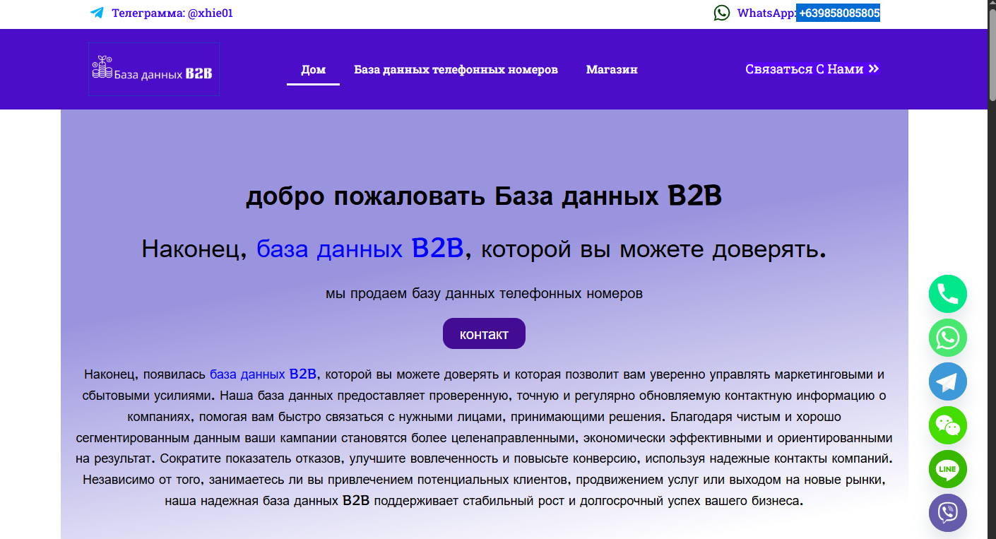Open the WhatsApp floating chat button
This screenshot has height=539, width=996.
coord(947,338)
